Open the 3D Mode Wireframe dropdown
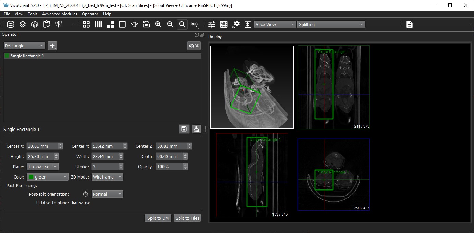The width and height of the screenshot is (474, 233). pos(107,177)
